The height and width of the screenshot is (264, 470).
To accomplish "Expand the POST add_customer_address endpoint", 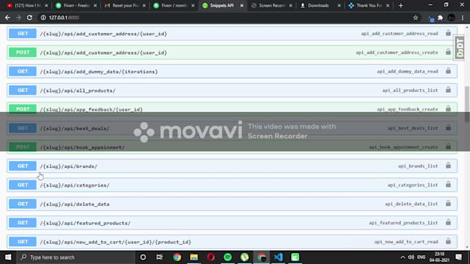I will (232, 53).
